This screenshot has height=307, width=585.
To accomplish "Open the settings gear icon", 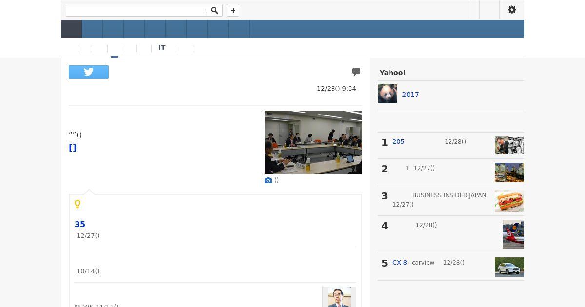I will [x=512, y=10].
